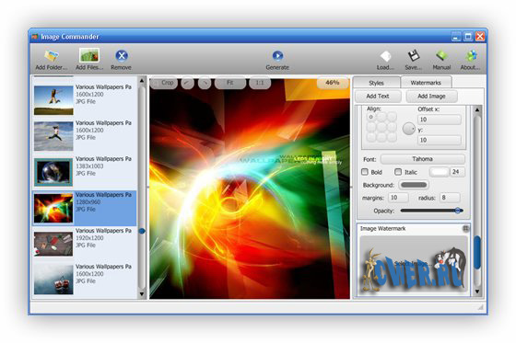The image size is (516, 343).
Task: Select top-left position in Align grid
Action: tap(370, 117)
